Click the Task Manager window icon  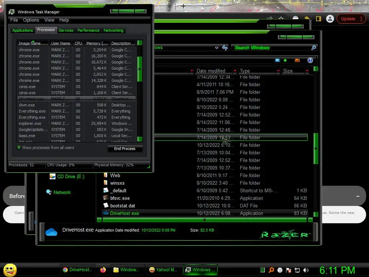pos(11,12)
